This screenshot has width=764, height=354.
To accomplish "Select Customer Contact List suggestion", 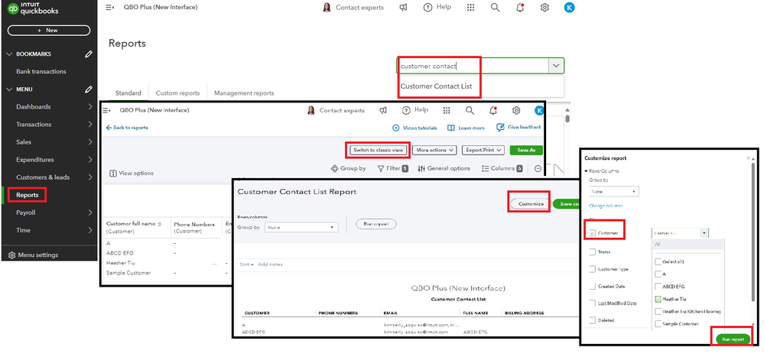I will [x=436, y=86].
